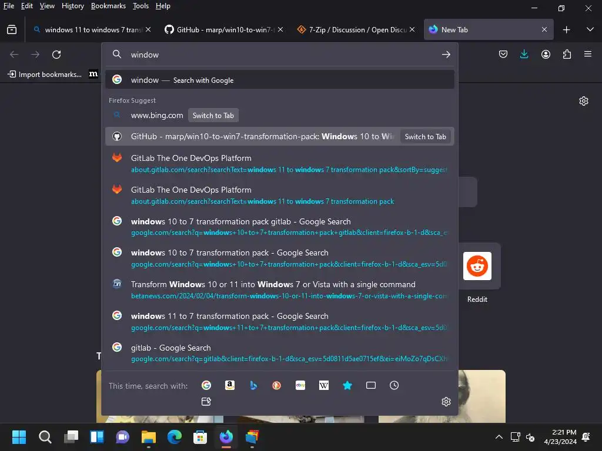Viewport: 602px width, 451px height.
Task: List all tabs chevron
Action: click(x=590, y=29)
